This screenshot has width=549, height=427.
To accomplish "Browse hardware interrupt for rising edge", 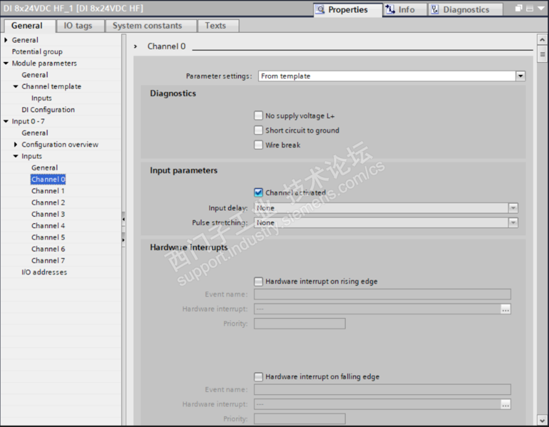I will 505,309.
